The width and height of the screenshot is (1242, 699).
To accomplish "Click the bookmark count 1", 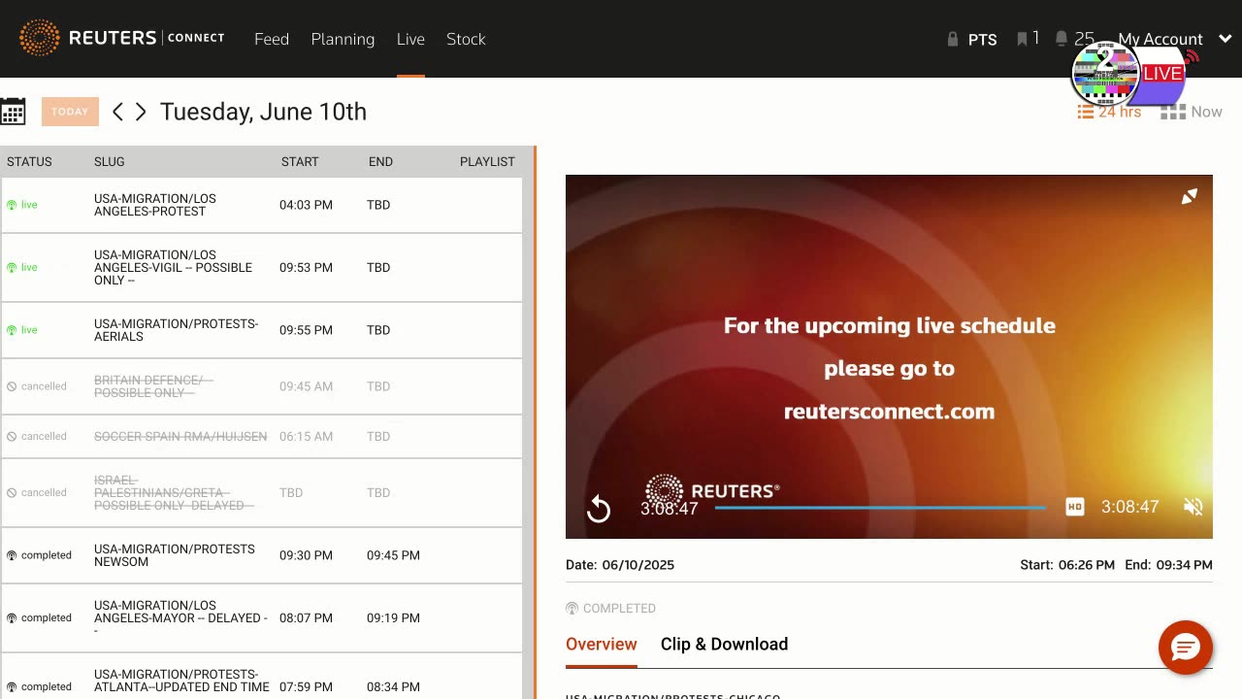I will [1035, 38].
